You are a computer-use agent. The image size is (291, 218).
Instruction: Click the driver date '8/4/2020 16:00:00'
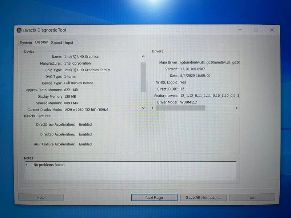(x=195, y=76)
